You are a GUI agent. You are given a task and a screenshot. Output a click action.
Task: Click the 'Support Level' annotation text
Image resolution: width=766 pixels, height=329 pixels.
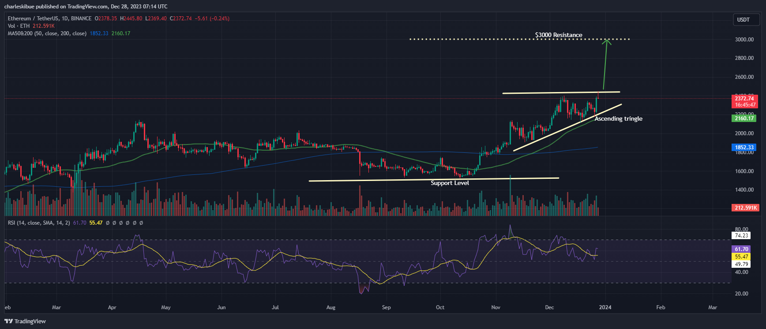click(450, 183)
